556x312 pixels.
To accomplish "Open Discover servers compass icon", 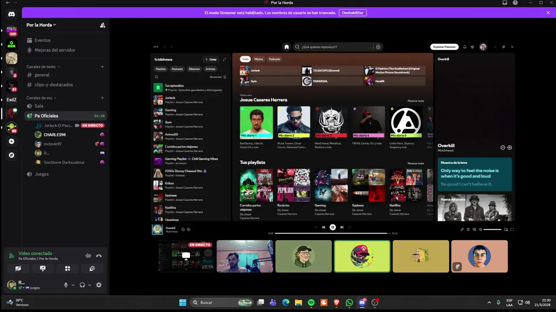I will (12, 155).
